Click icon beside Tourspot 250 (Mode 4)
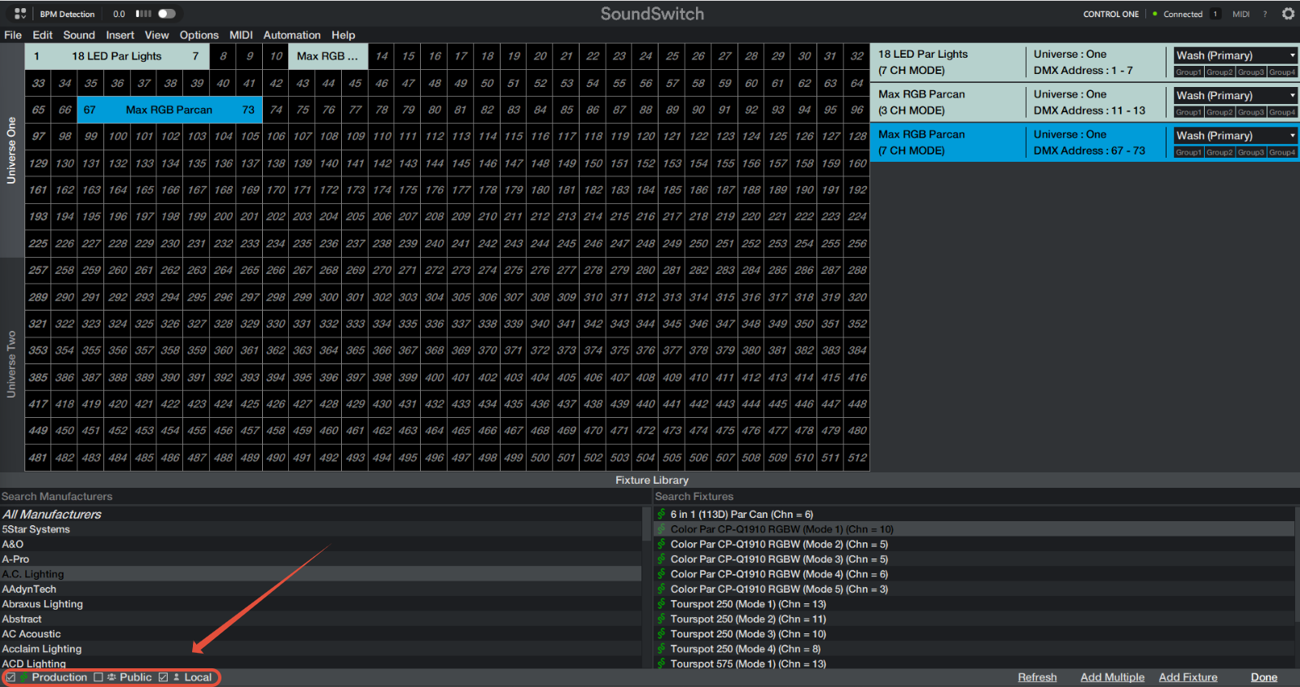This screenshot has width=1300, height=687. (x=662, y=649)
